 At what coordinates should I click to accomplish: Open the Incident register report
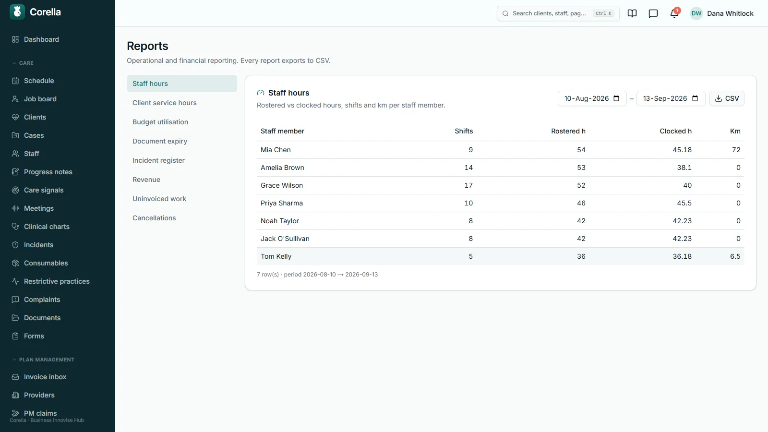click(182, 160)
